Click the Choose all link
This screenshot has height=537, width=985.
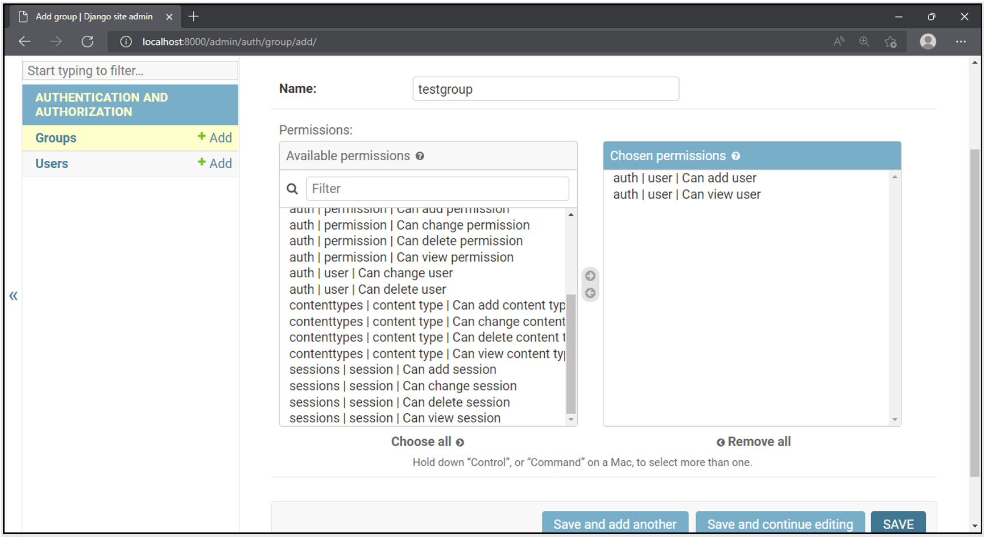[x=427, y=442]
